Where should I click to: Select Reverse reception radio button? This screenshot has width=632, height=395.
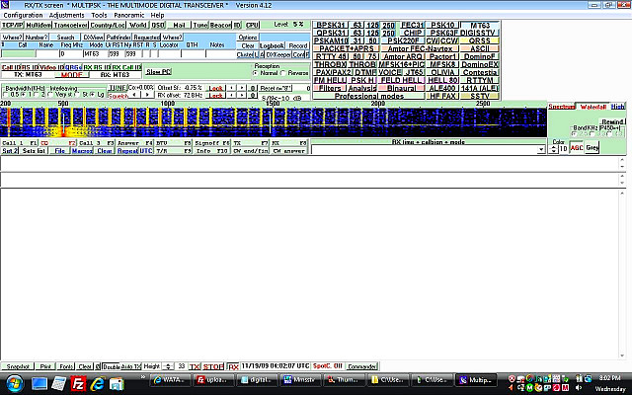point(283,73)
